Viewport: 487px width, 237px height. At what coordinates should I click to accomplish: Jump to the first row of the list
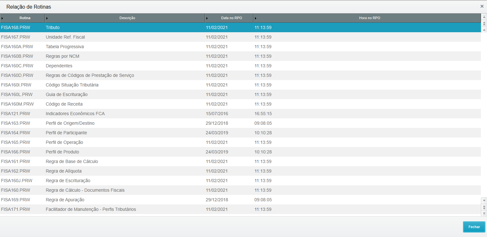(x=484, y=17)
